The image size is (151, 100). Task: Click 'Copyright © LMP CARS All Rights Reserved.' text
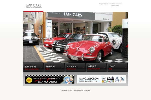click(75, 90)
